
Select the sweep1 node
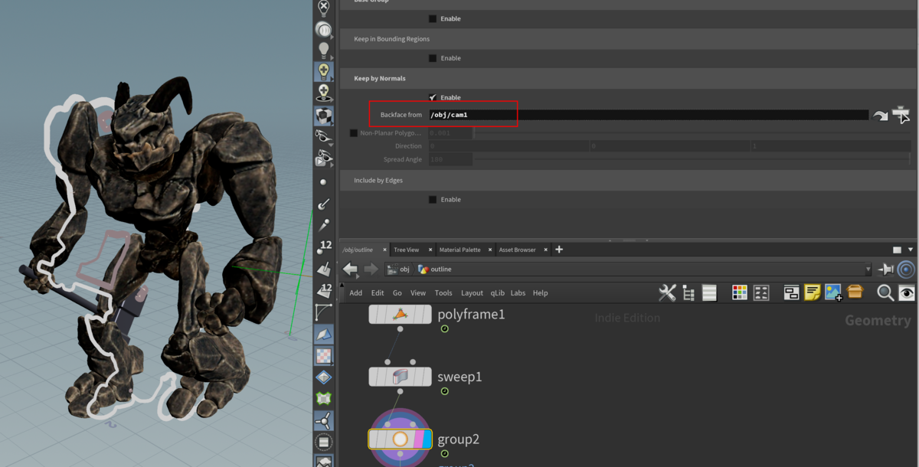(401, 377)
